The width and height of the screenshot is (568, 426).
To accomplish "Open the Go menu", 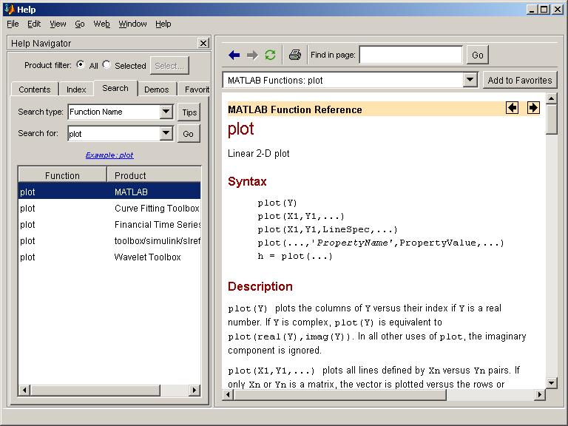I will pos(80,24).
